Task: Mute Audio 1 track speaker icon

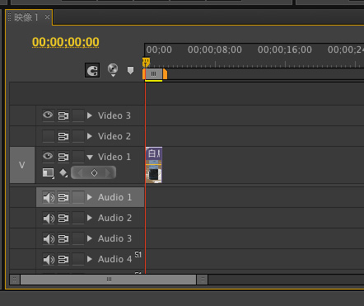Action: pyautogui.click(x=49, y=197)
